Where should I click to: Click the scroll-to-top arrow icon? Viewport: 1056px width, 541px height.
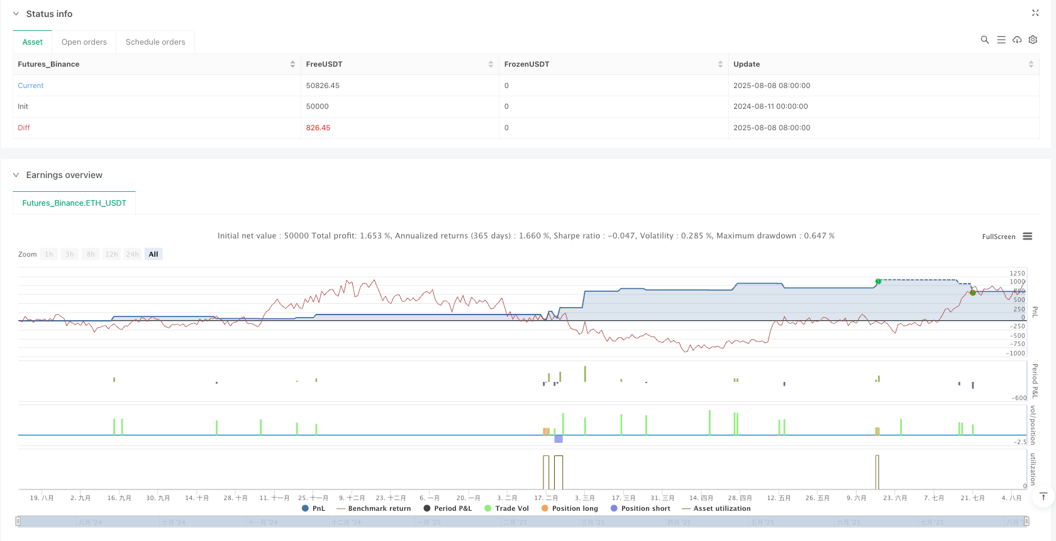pyautogui.click(x=1043, y=496)
